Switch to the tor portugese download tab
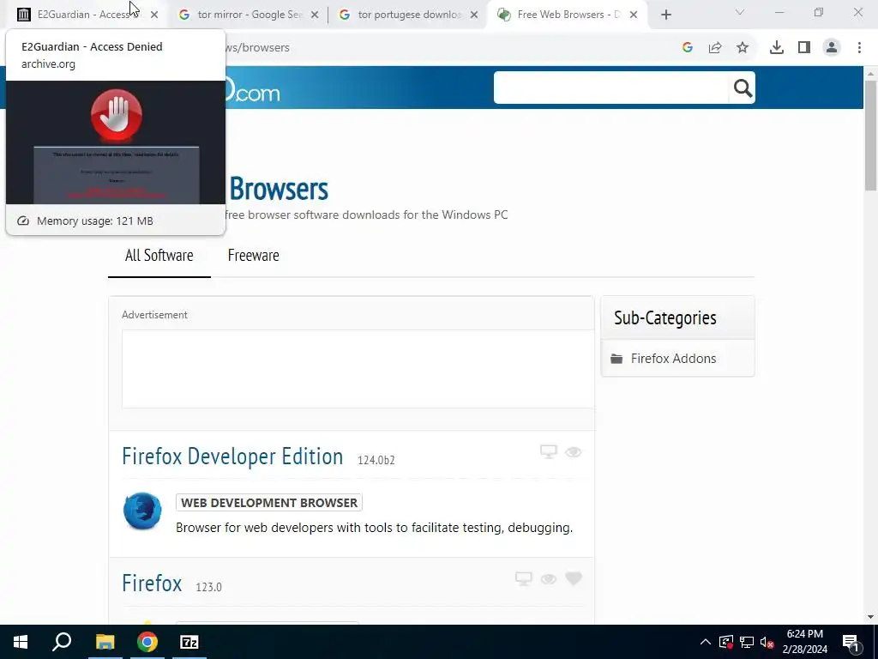 409,15
